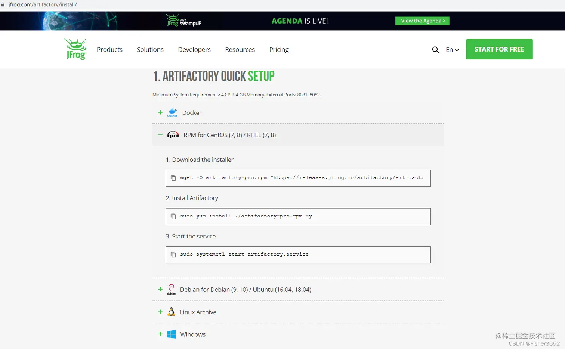Viewport: 565px width, 349px height.
Task: Click the AGENDA IS LIVE! banner text
Action: 300,21
